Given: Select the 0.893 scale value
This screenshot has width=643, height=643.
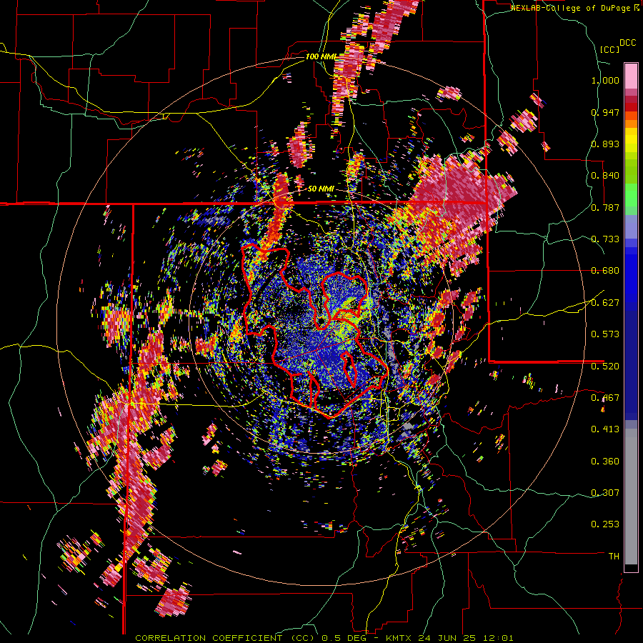Looking at the screenshot, I should click(605, 144).
